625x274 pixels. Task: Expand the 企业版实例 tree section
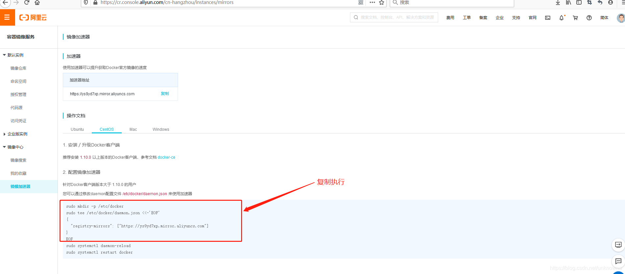4,134
